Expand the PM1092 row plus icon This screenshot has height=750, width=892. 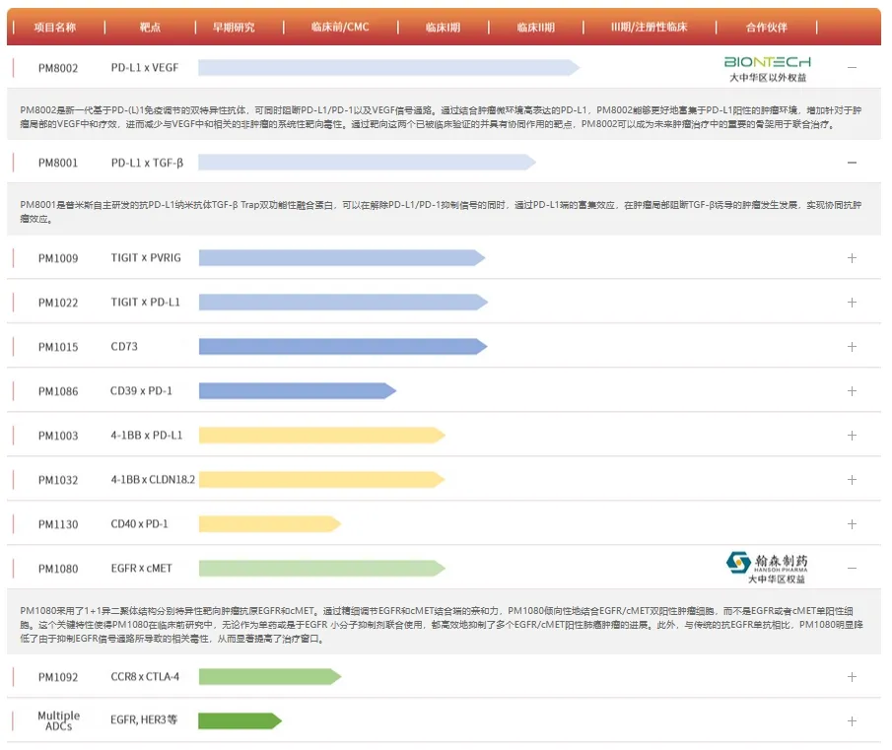point(852,677)
